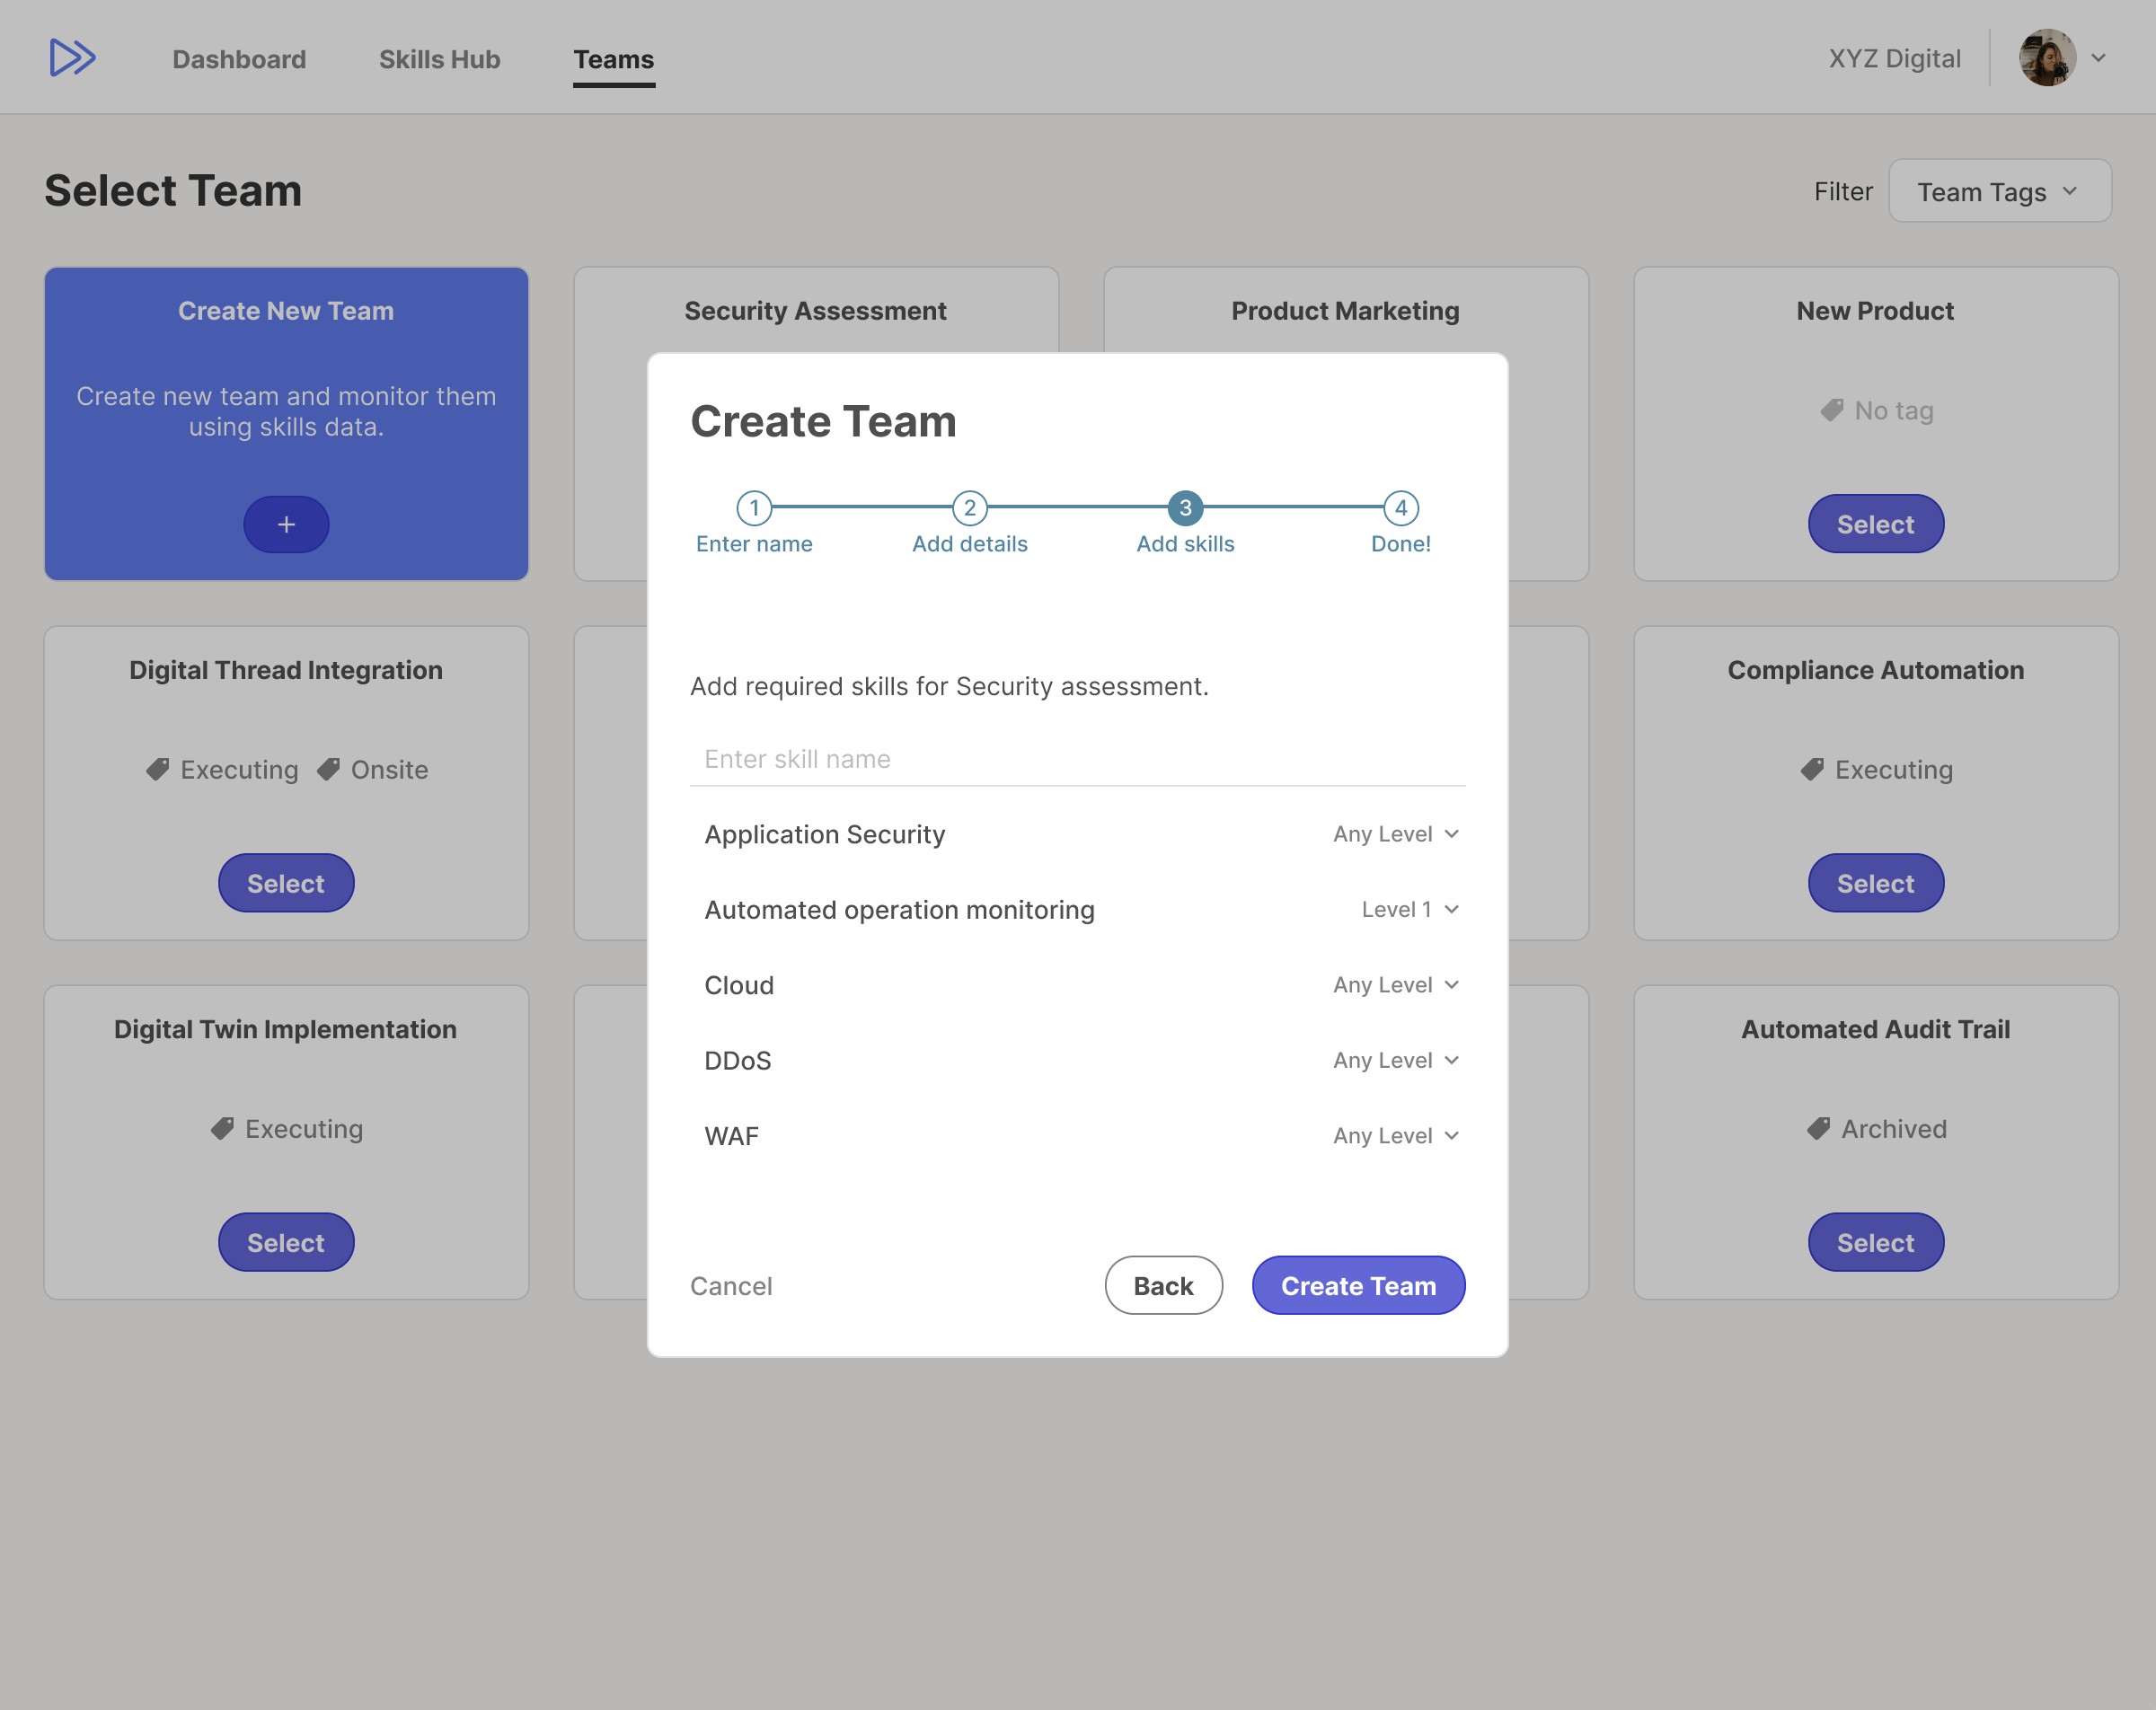Open the DDoS Any Level dropdown

tap(1395, 1060)
